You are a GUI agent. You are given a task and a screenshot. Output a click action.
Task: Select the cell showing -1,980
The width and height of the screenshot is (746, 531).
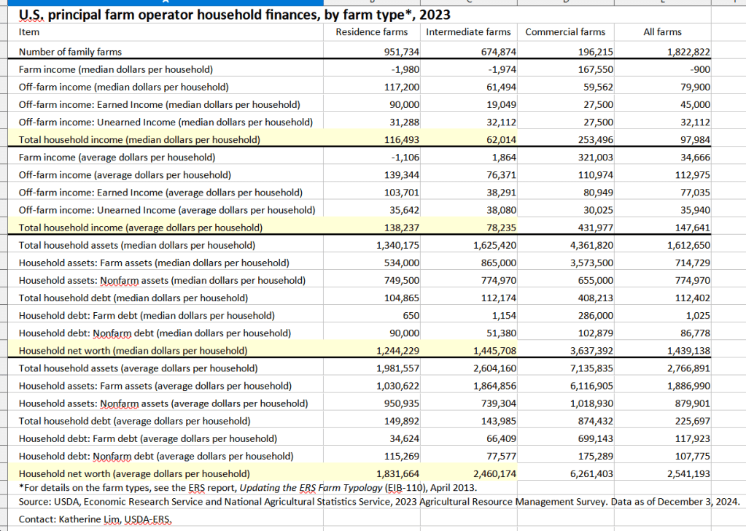pos(372,69)
